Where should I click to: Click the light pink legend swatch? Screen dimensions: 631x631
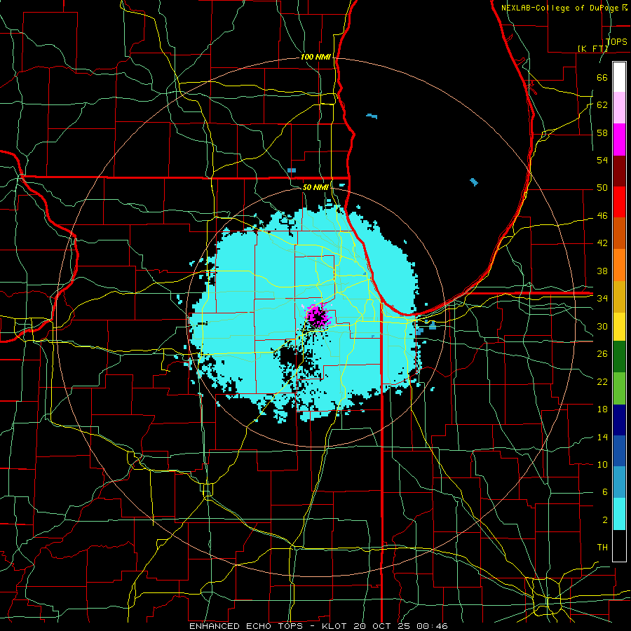coord(619,108)
